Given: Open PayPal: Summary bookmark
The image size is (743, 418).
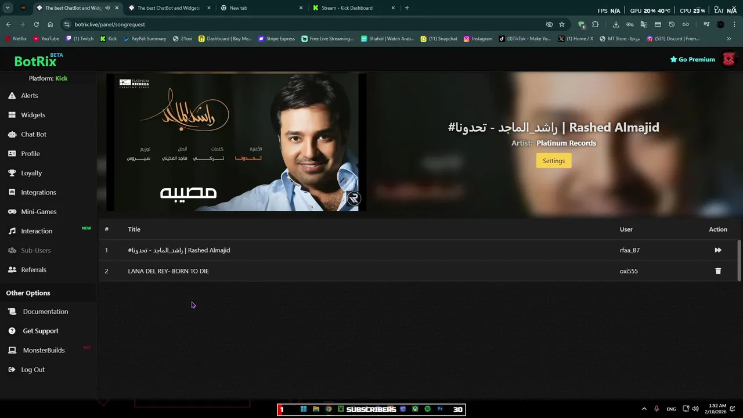Looking at the screenshot, I should (x=145, y=39).
